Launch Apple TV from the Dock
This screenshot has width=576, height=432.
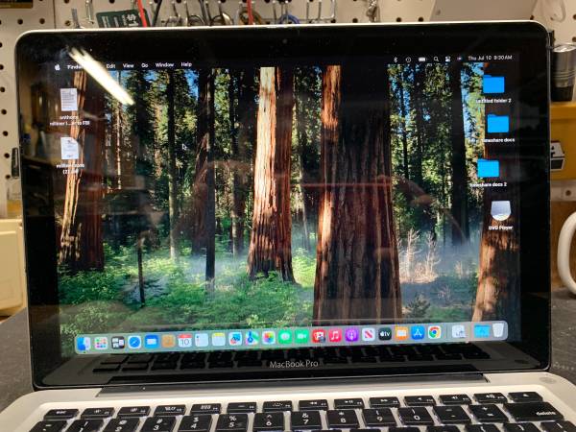[385, 334]
